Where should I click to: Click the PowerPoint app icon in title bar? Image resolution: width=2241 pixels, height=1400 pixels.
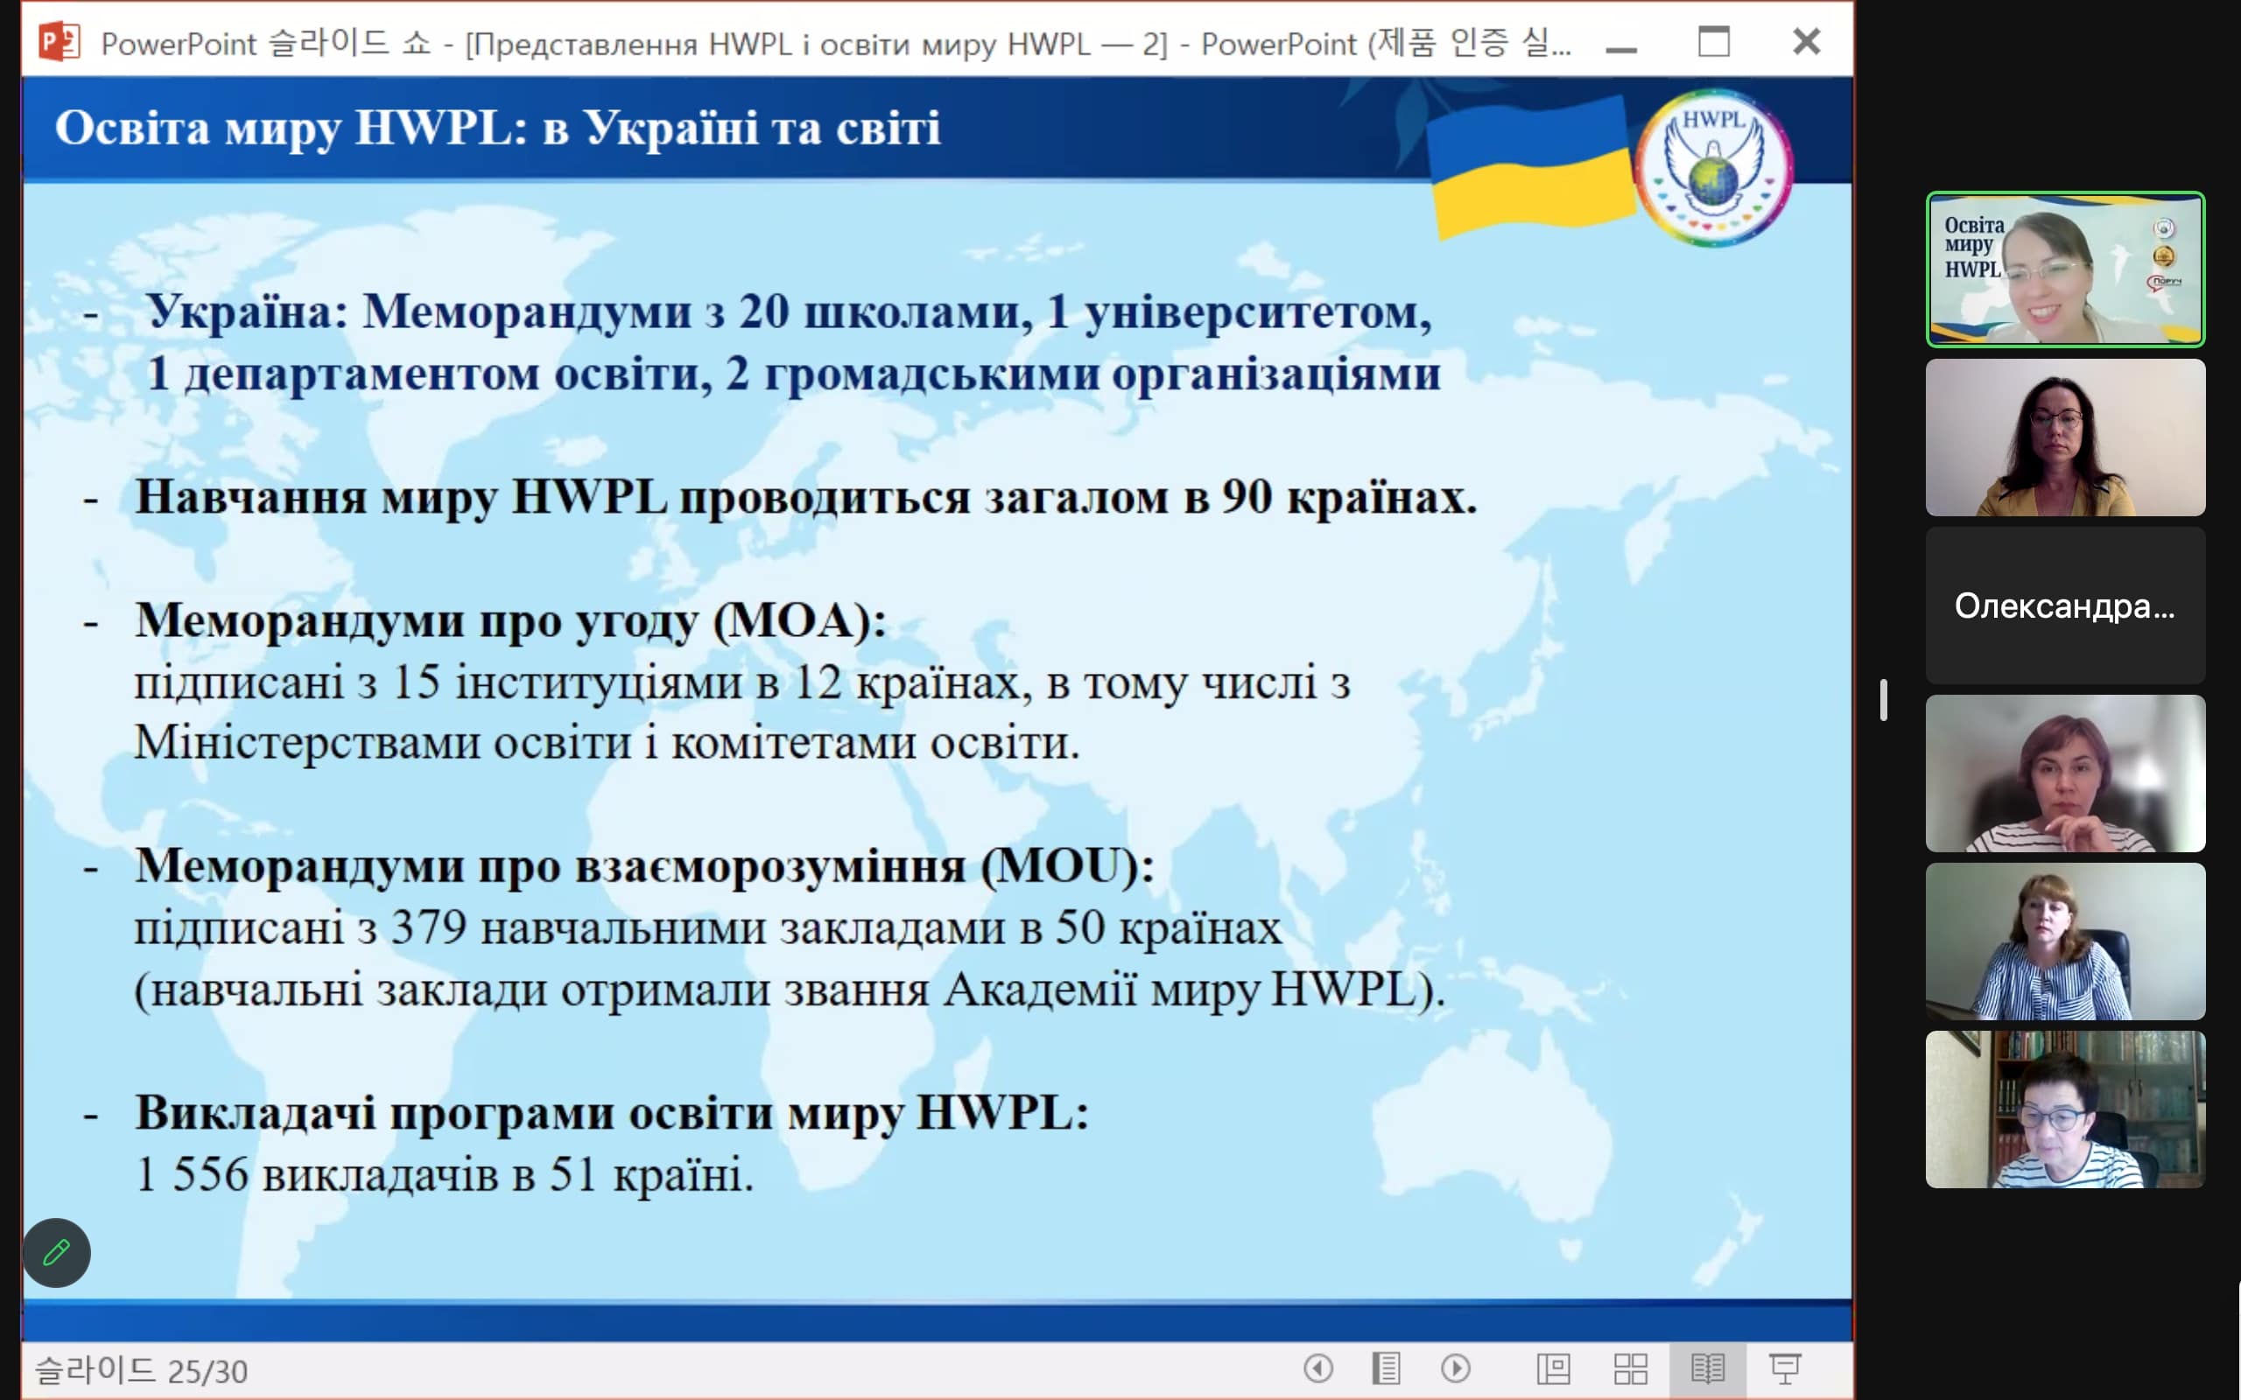60,42
